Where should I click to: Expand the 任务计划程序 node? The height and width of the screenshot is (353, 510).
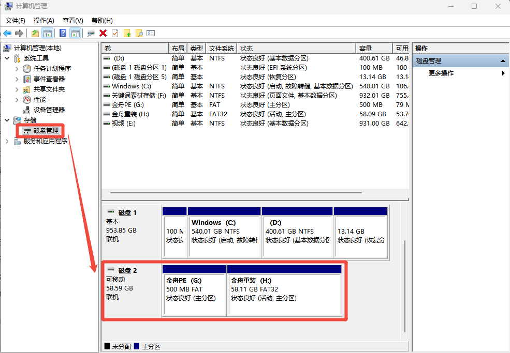(17, 69)
